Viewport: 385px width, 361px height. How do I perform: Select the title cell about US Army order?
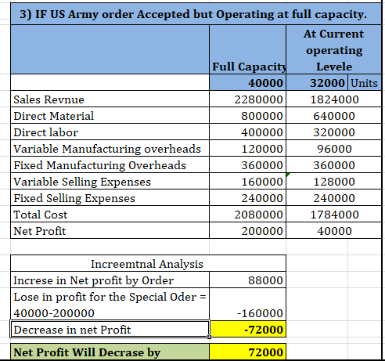click(x=196, y=14)
